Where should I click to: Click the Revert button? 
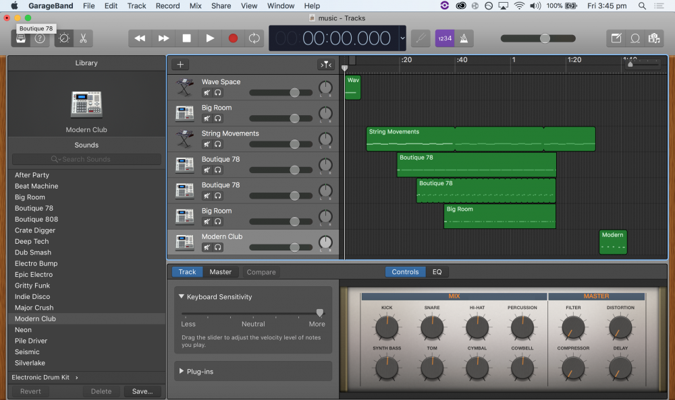(x=30, y=391)
